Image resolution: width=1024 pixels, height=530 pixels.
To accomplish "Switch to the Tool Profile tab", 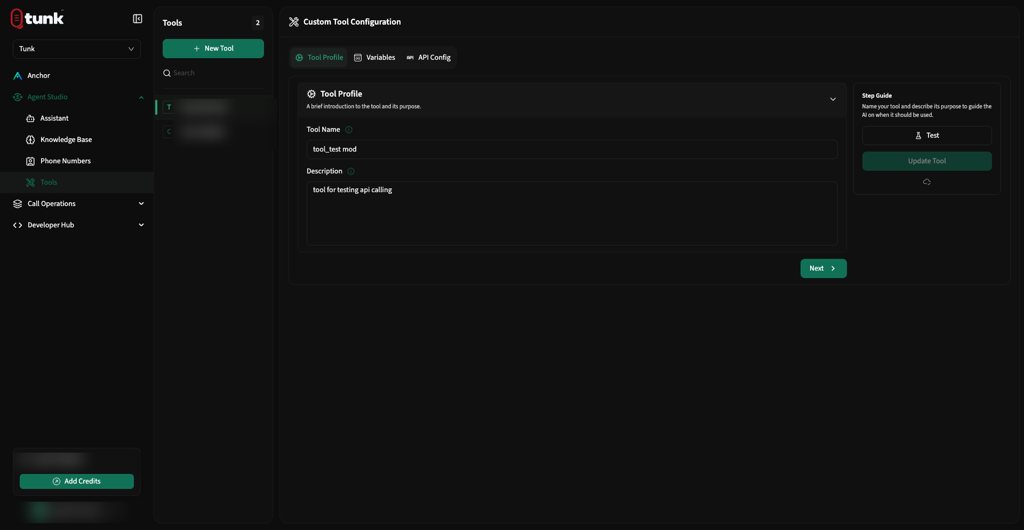I will pos(319,58).
